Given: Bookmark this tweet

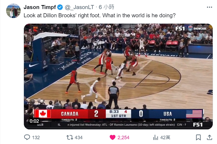Looking at the screenshot, I should (x=198, y=138).
